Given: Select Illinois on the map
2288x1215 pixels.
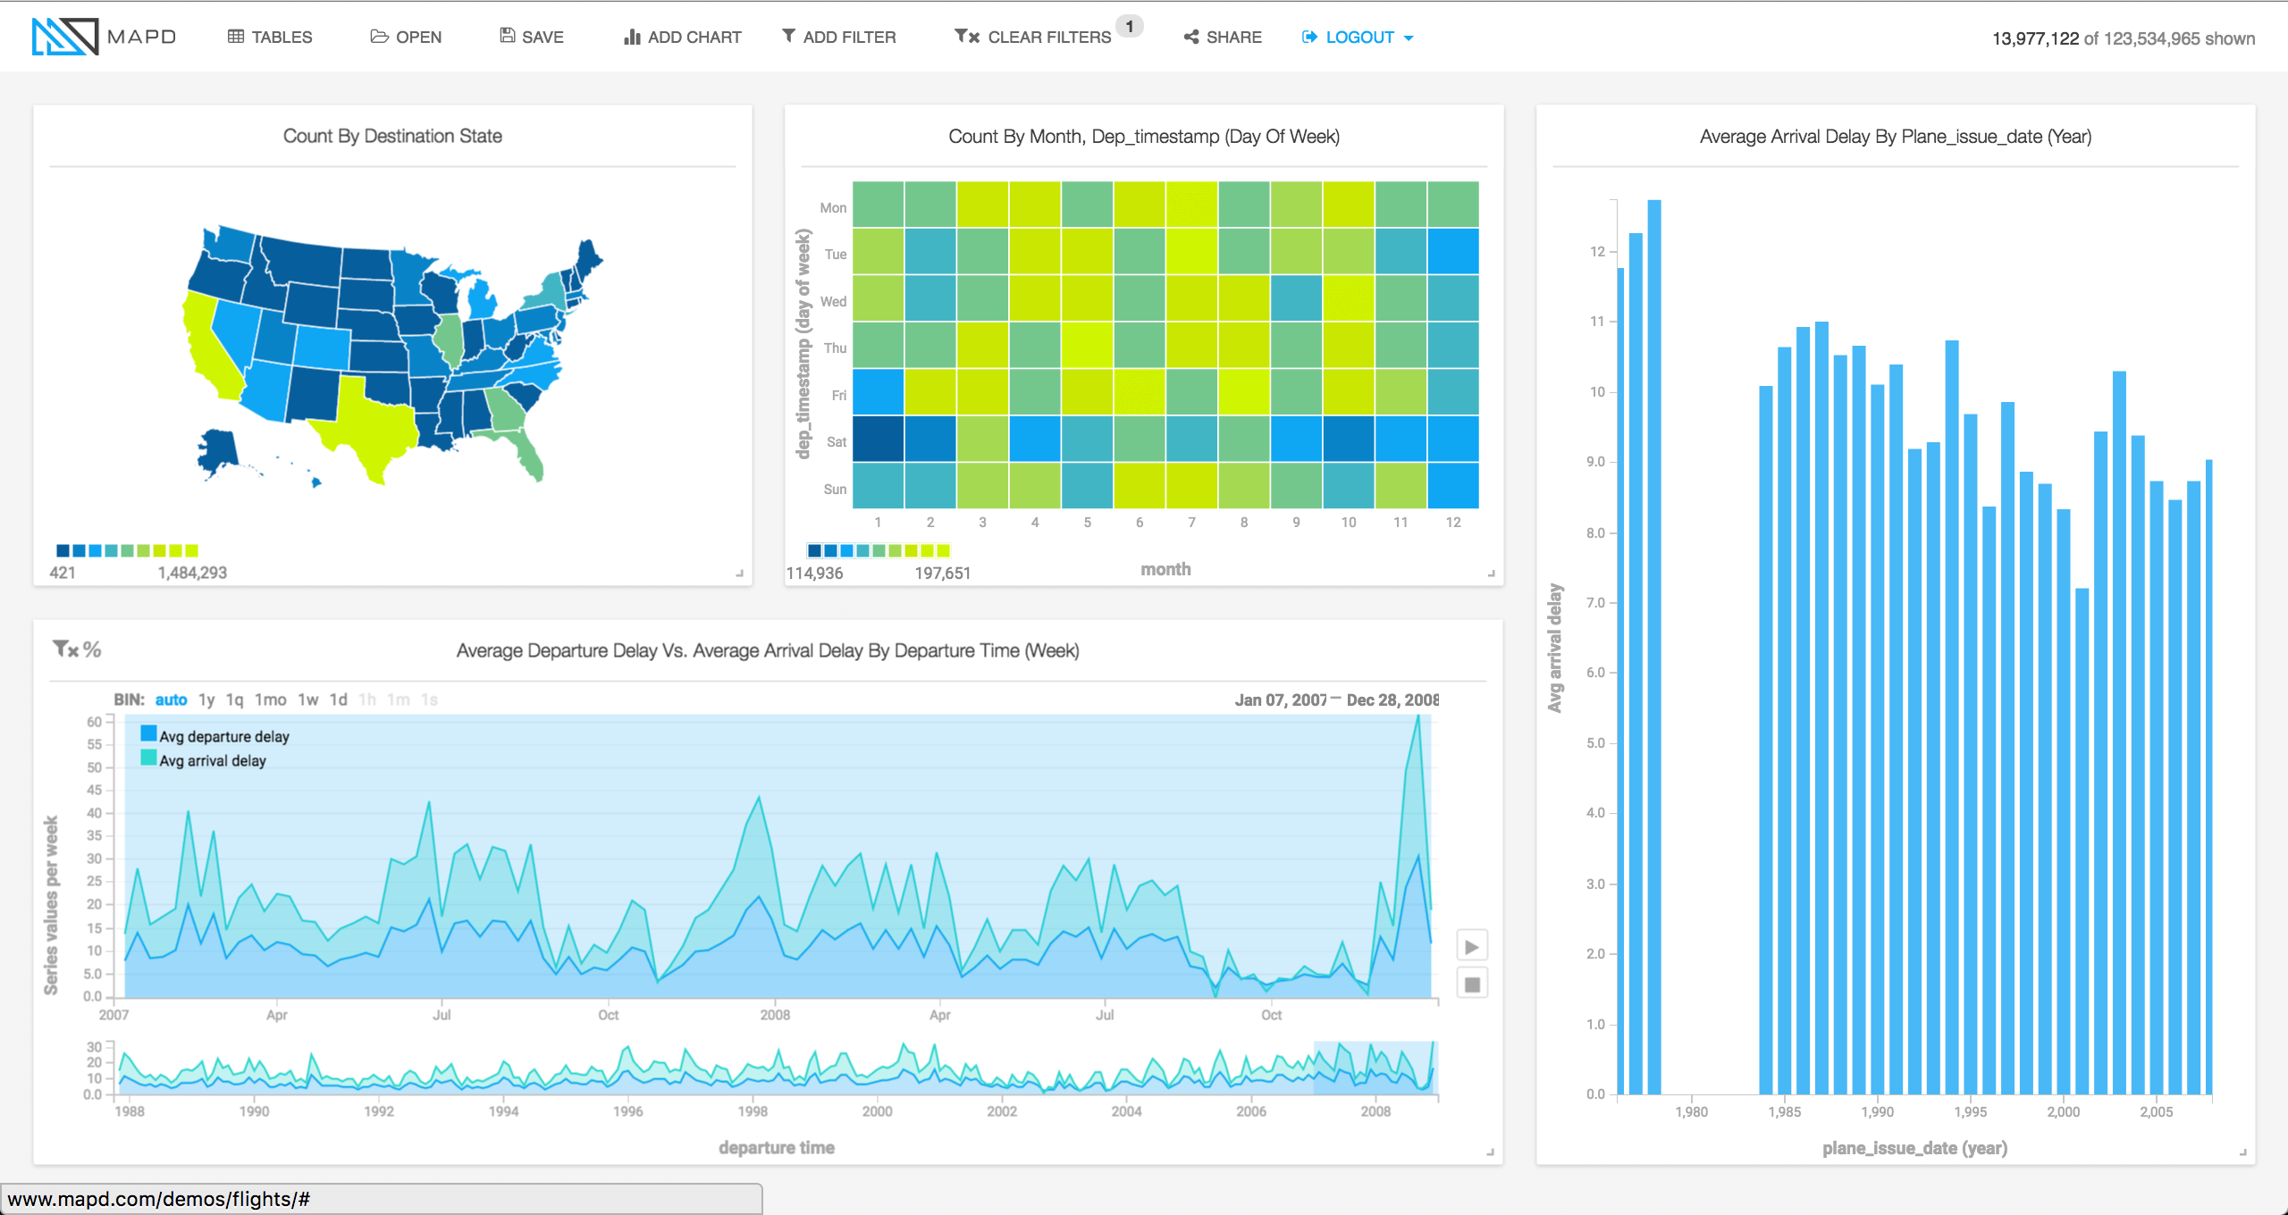Looking at the screenshot, I should [450, 341].
